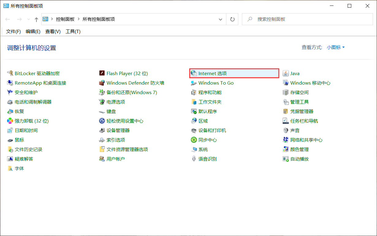
Task: Click the 默认程序 label
Action: coord(208,111)
